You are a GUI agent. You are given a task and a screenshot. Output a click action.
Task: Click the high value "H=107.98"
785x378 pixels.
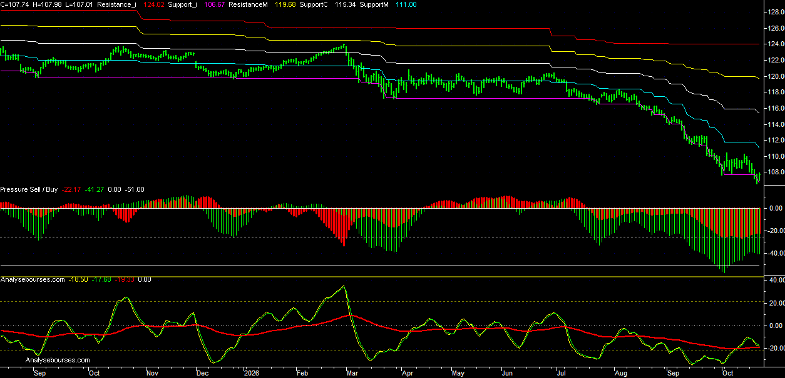coord(47,4)
